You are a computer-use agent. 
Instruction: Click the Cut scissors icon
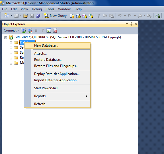click(99, 16)
